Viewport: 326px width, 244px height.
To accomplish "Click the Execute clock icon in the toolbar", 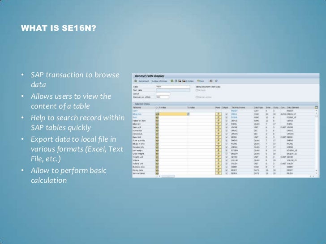I will click(x=136, y=81).
